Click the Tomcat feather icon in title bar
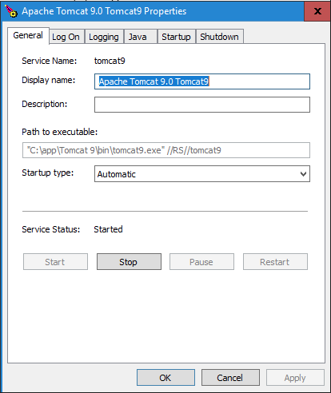This screenshot has height=393, width=331. [x=10, y=11]
